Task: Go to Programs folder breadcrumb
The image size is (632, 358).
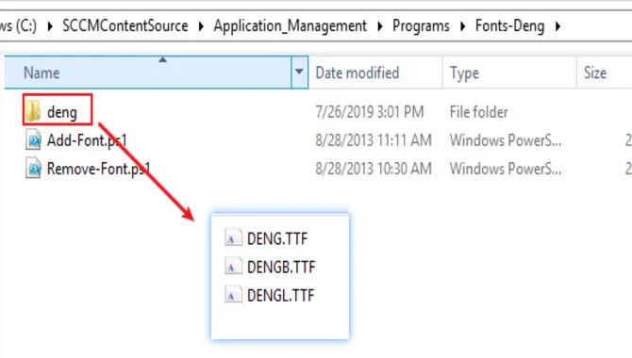Action: (x=421, y=26)
